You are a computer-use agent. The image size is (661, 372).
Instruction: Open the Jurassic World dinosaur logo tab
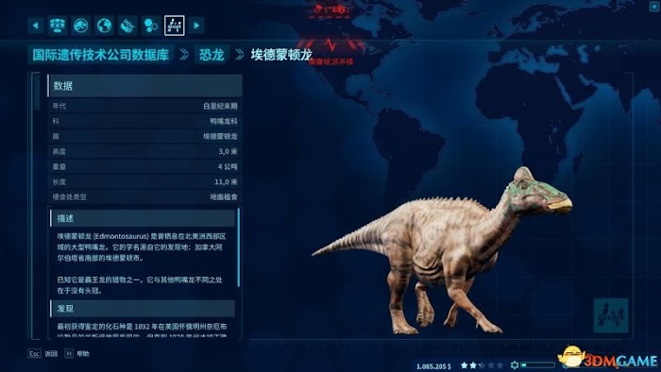point(81,25)
